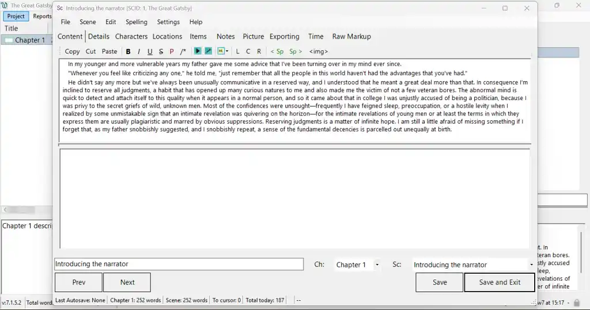
Task: Click the scene title input field
Action: (179, 264)
